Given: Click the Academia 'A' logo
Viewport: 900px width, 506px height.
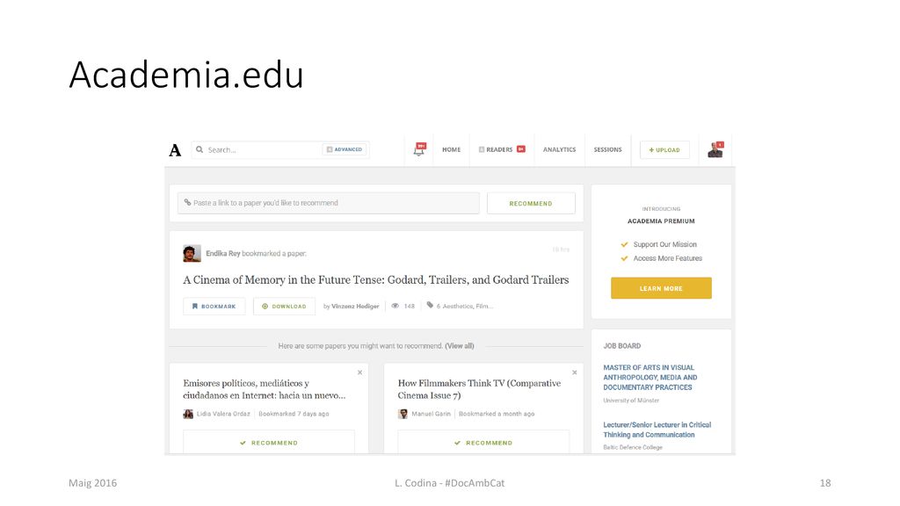Looking at the screenshot, I should 175,150.
